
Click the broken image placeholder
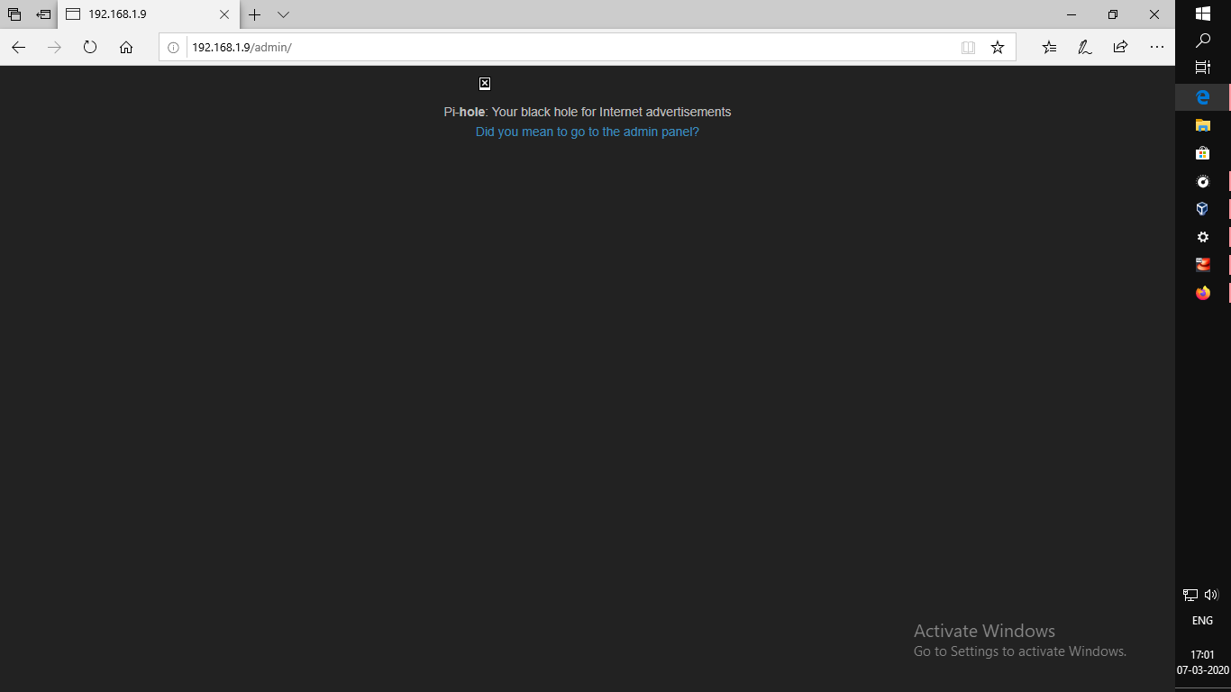coord(484,83)
